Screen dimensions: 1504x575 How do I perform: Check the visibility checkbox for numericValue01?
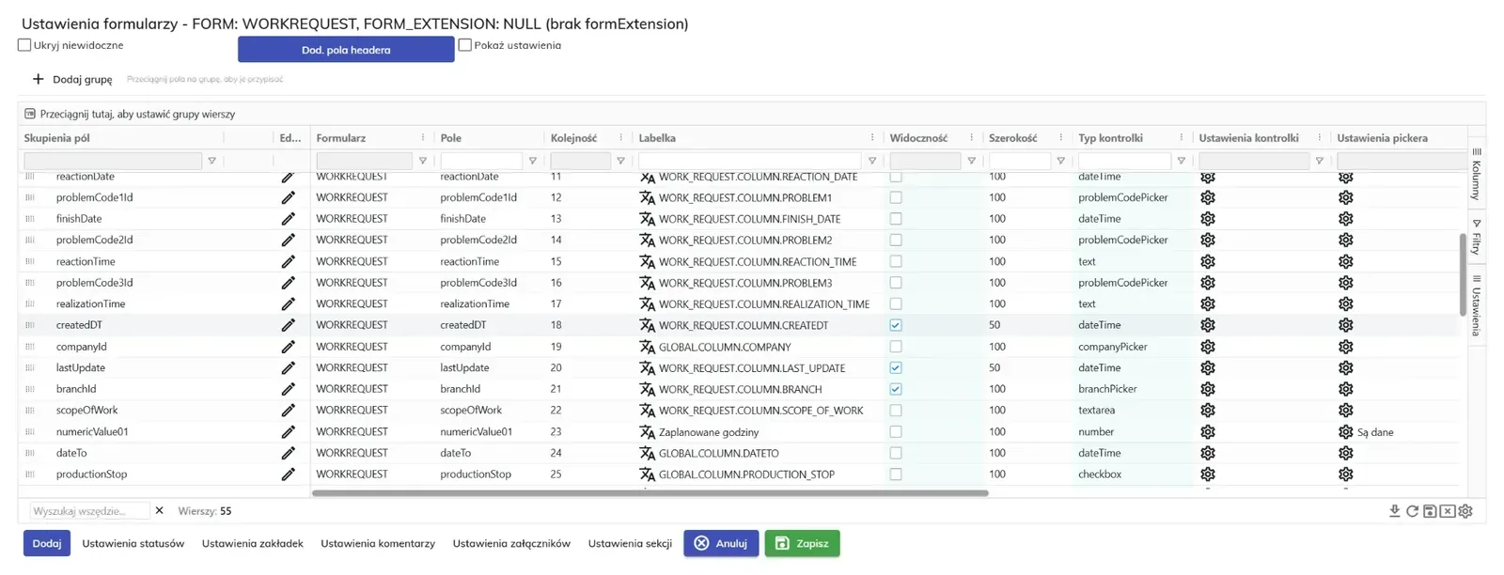pyautogui.click(x=896, y=432)
